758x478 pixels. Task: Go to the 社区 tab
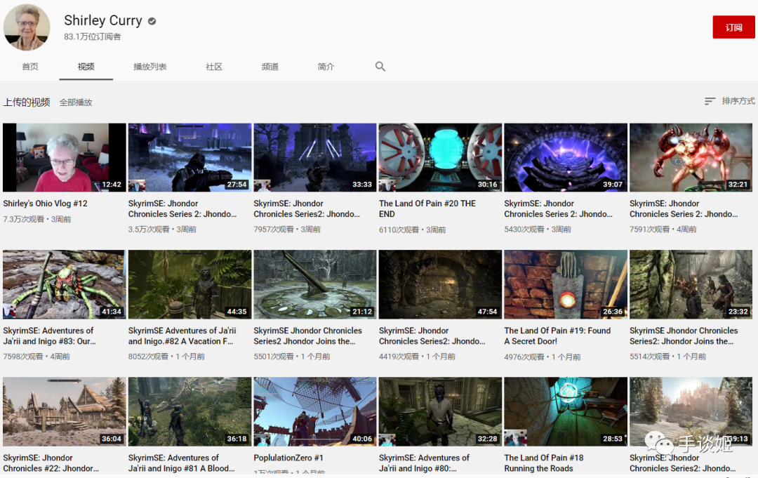(x=213, y=67)
